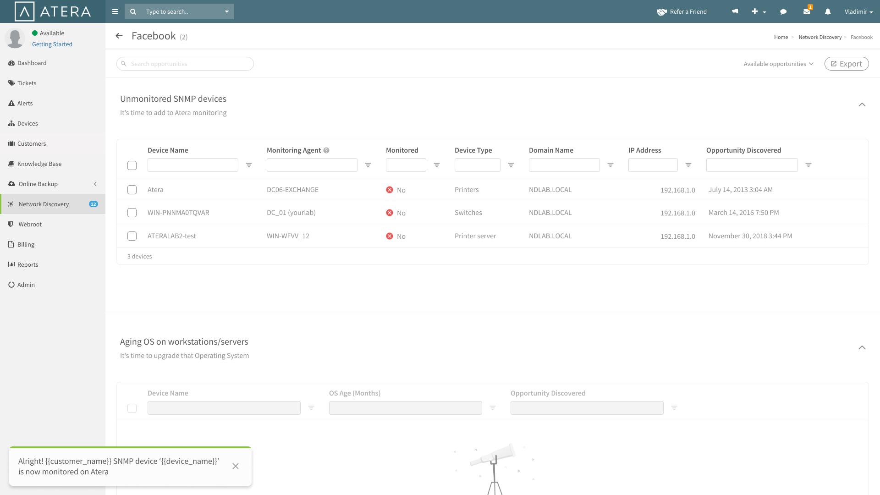Viewport: 880px width, 495px height.
Task: Collapse the Aging OS on workstations/servers section
Action: (862, 347)
